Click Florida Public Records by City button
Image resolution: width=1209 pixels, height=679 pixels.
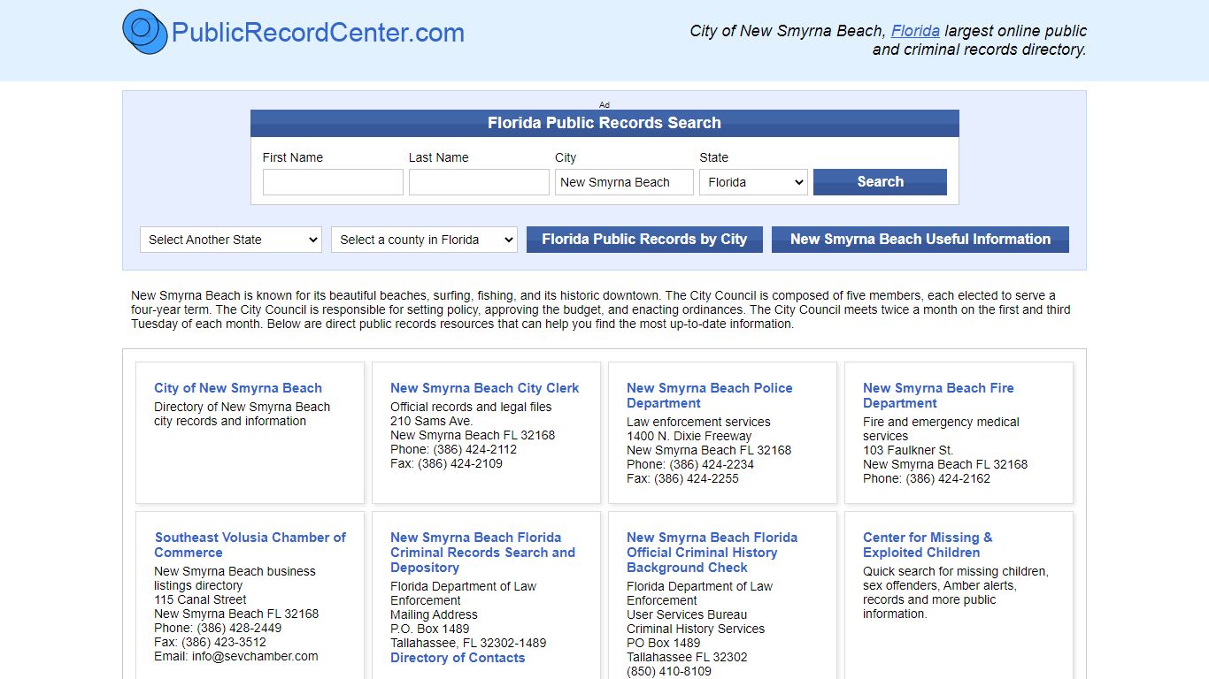tap(644, 240)
